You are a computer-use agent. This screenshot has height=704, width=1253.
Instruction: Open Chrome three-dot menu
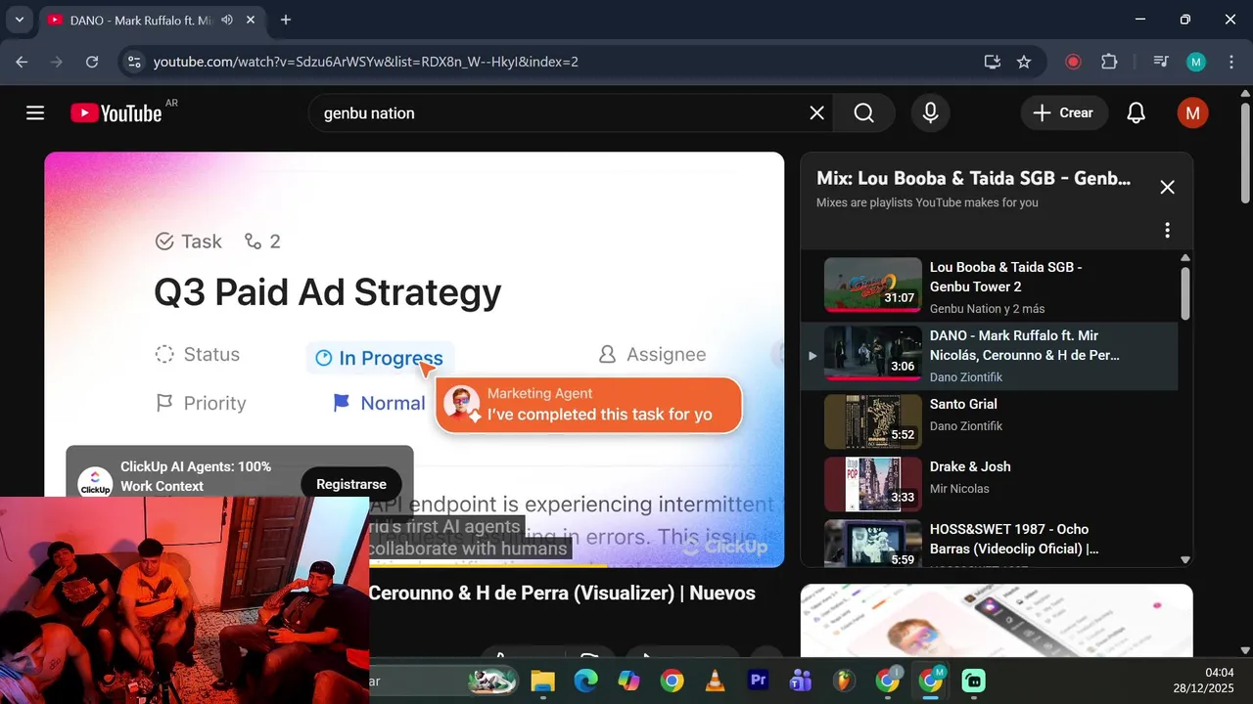[x=1230, y=62]
